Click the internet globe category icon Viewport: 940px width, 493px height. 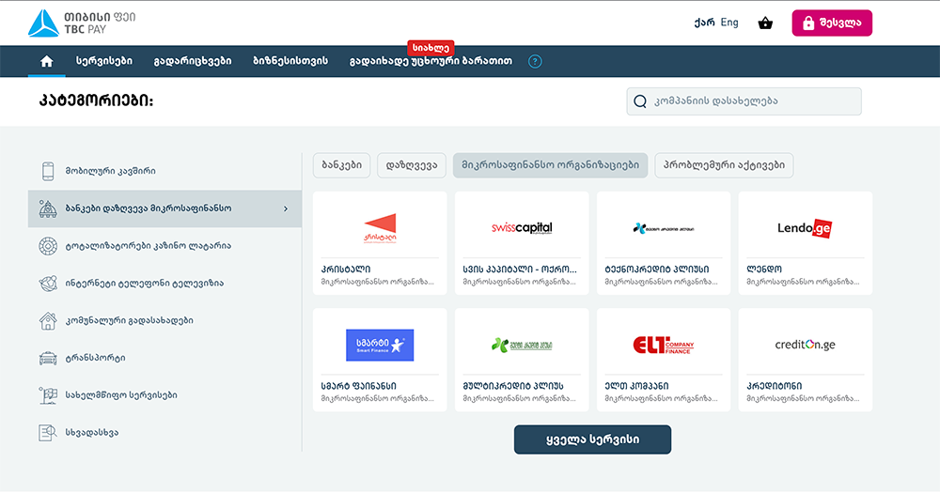pos(48,283)
